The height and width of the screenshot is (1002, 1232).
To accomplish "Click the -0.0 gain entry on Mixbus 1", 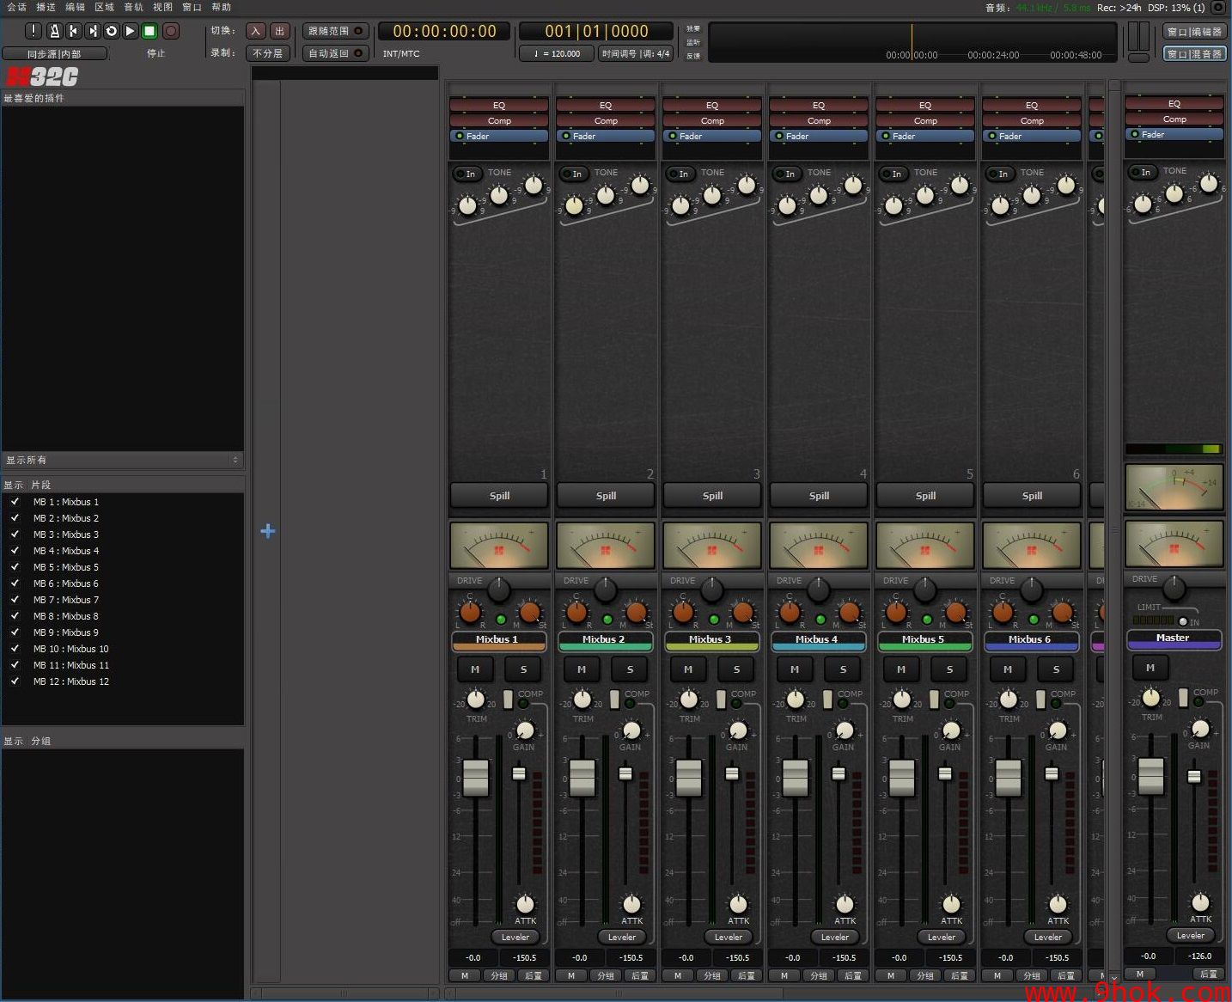I will coord(473,957).
